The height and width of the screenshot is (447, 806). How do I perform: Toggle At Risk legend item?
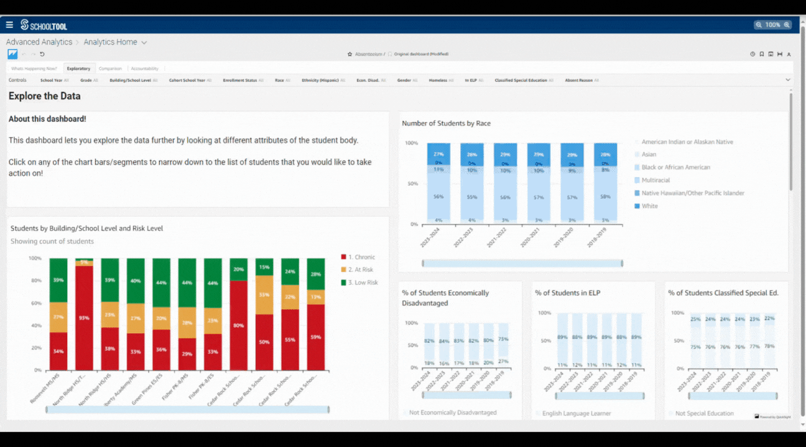[357, 269]
